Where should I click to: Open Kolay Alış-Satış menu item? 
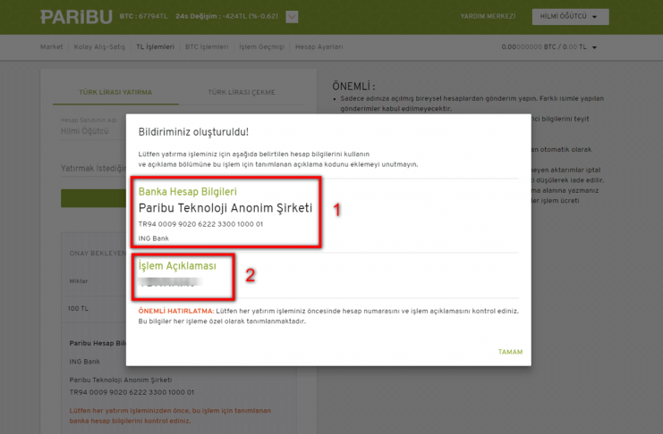point(99,46)
